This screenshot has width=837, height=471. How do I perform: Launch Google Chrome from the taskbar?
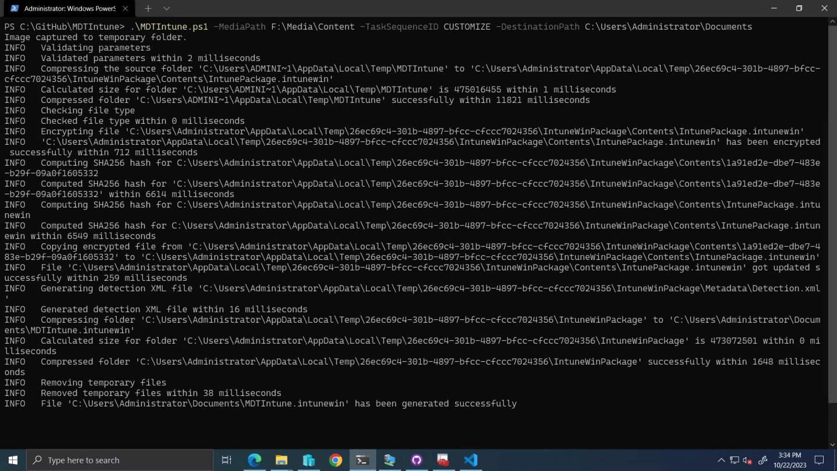point(335,460)
